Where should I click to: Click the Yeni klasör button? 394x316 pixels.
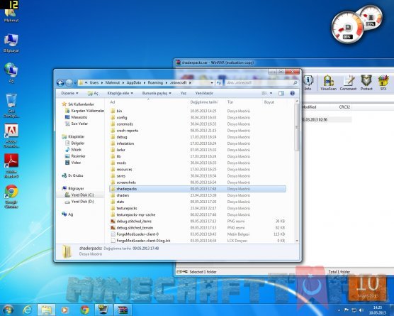tap(204, 93)
